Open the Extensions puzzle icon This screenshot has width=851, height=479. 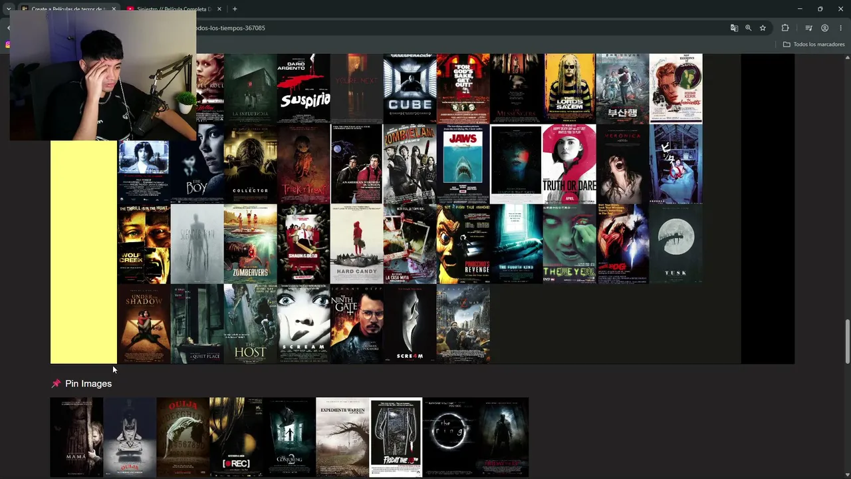pyautogui.click(x=785, y=28)
